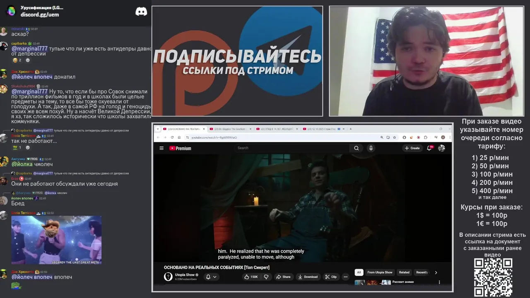
Task: Focus the YouTube search field
Action: pos(292,148)
